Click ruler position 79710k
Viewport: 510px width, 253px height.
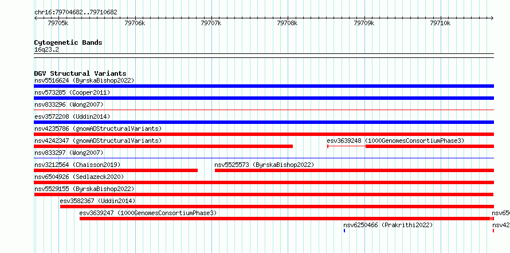pos(441,23)
